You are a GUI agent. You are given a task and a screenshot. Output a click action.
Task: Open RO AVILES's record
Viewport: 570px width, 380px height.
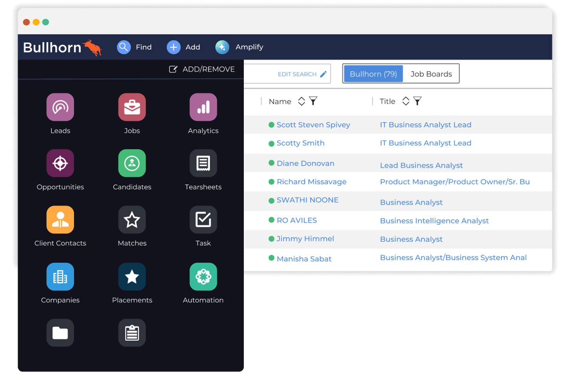297,220
